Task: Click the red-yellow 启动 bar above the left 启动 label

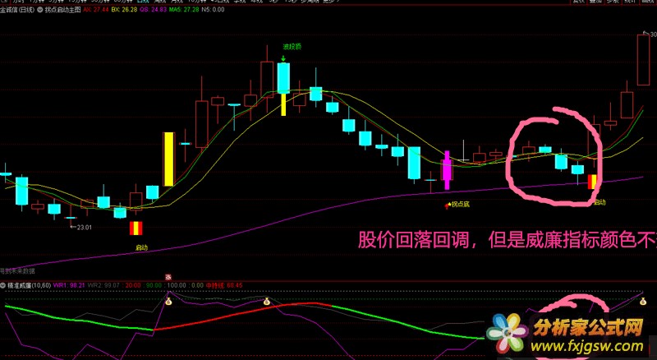Action: (x=136, y=228)
